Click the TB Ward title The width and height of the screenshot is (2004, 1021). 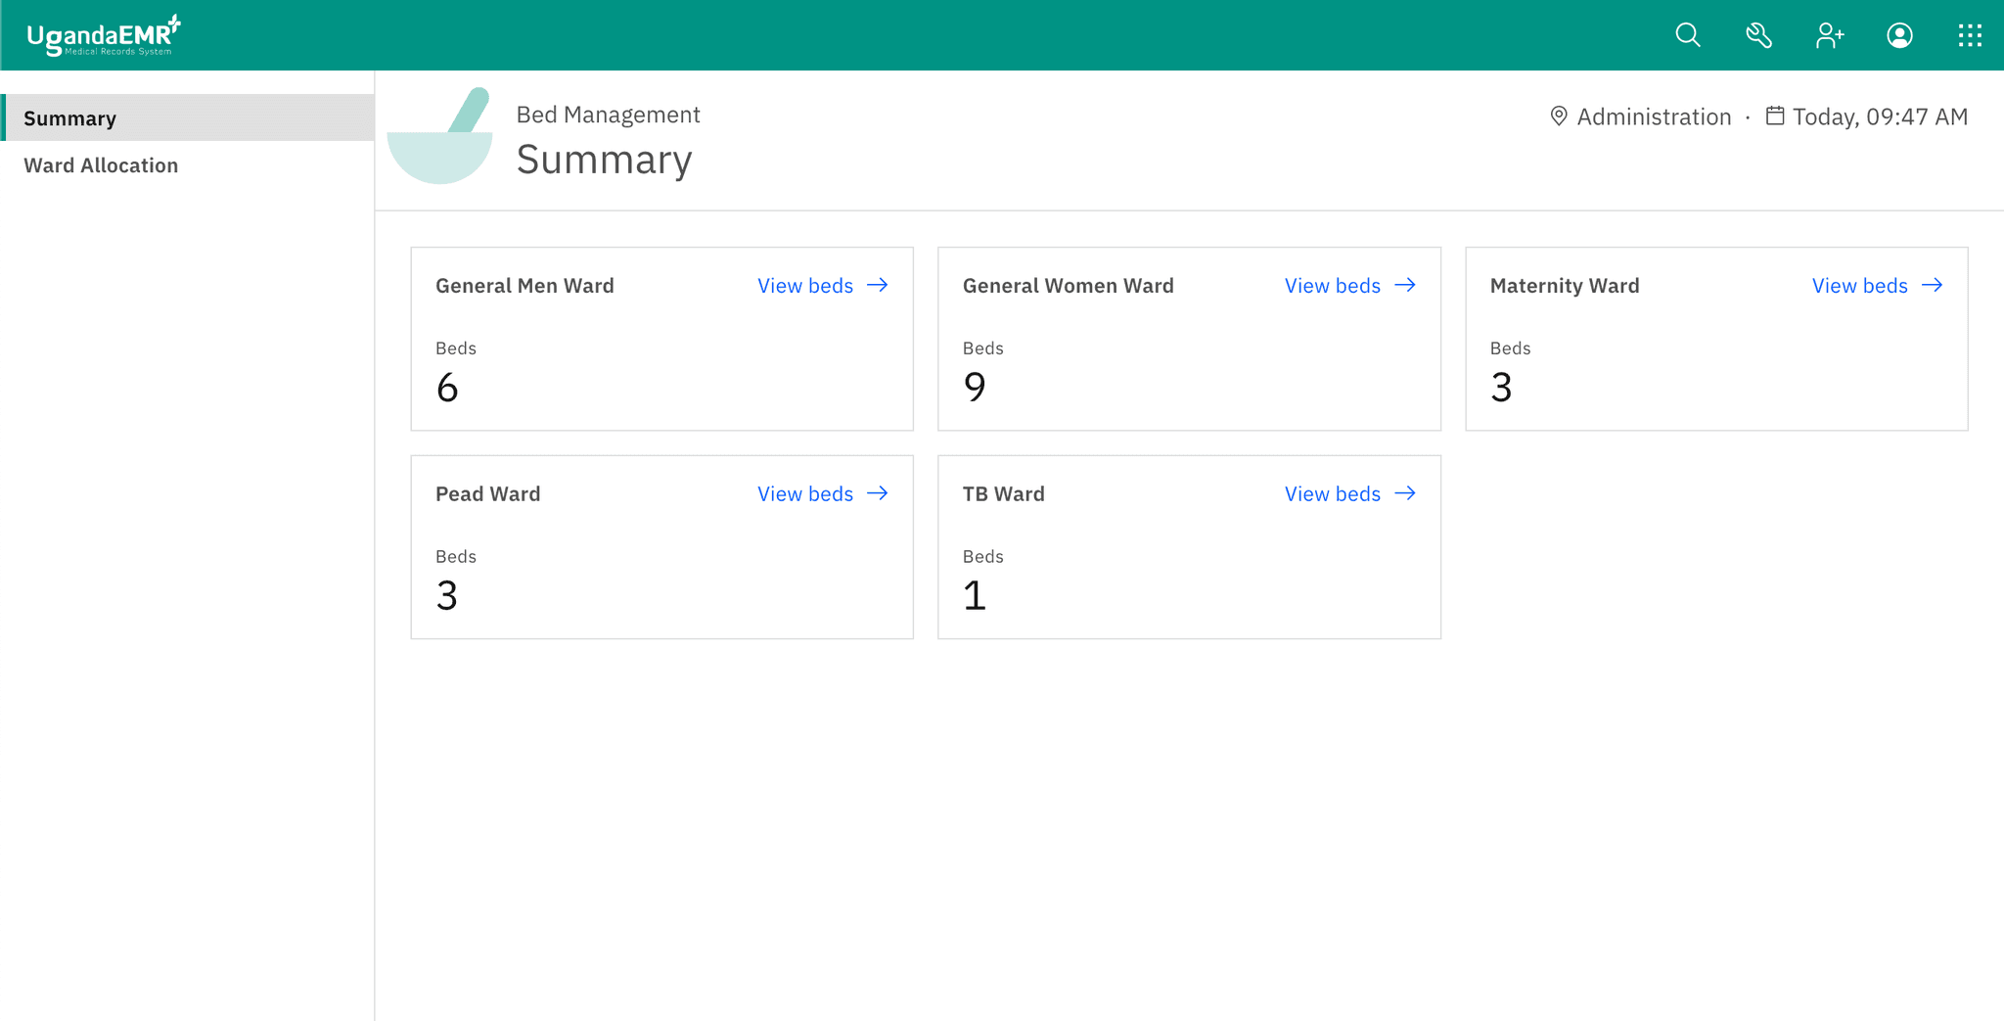1003,494
